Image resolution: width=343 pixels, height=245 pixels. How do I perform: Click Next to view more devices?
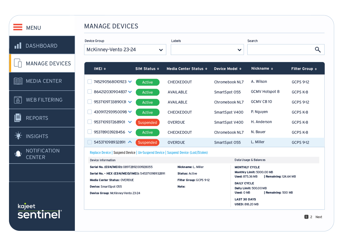pyautogui.click(x=318, y=217)
